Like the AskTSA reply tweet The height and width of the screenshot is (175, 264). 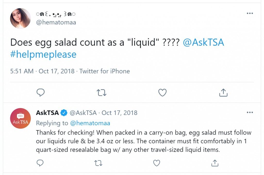[x=156, y=163]
